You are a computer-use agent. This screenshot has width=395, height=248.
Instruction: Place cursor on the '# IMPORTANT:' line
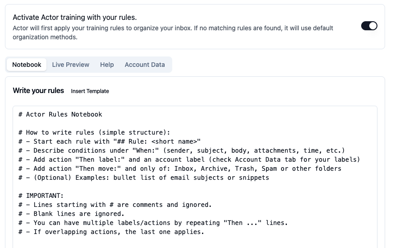click(41, 196)
